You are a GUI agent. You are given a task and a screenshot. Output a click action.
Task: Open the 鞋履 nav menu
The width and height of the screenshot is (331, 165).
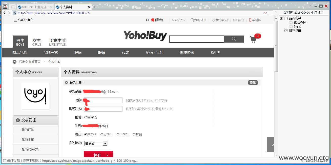click(x=102, y=53)
